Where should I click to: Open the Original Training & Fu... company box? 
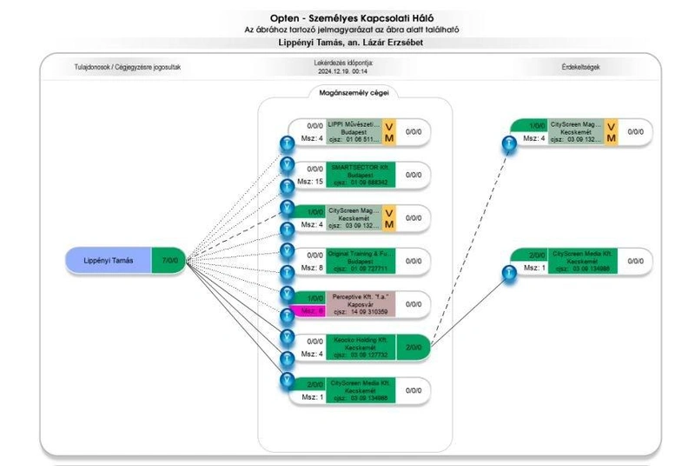click(361, 262)
